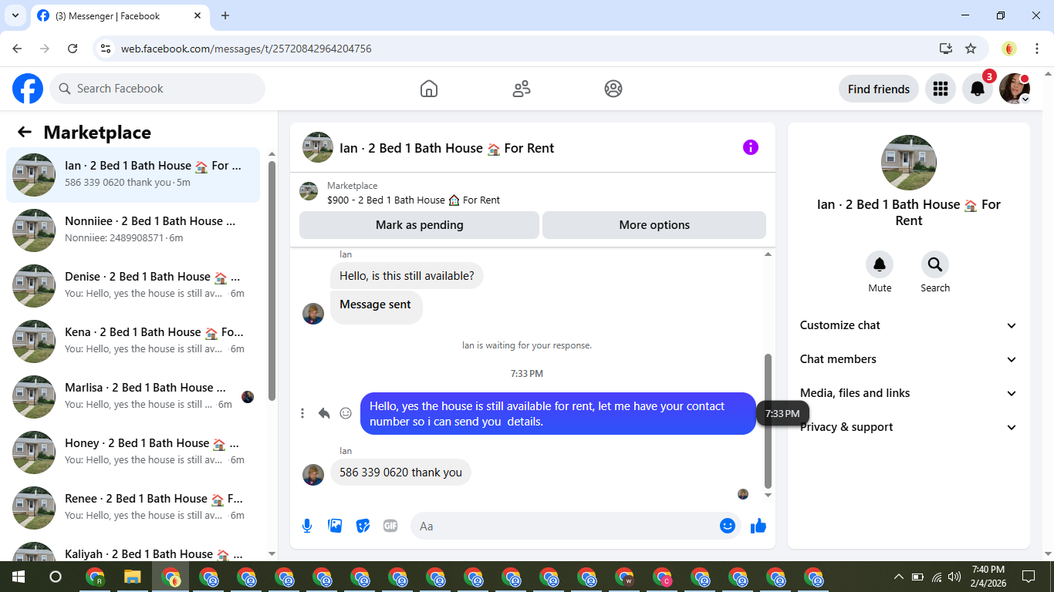1054x592 pixels.
Task: Expand Privacy & support section
Action: pyautogui.click(x=909, y=427)
